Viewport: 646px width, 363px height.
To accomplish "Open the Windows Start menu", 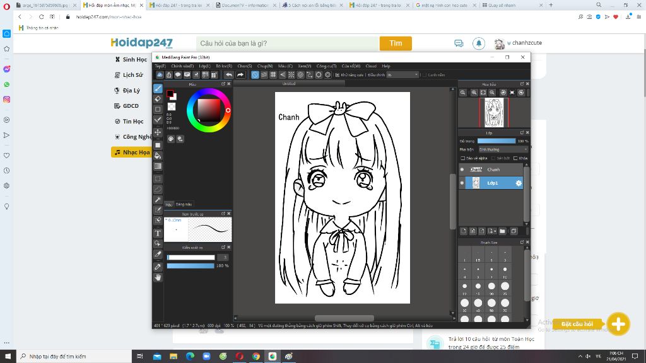I will tap(8, 357).
